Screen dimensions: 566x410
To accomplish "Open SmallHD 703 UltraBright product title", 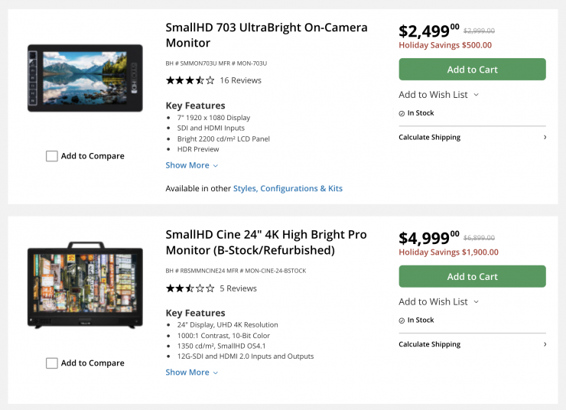I will coord(266,35).
